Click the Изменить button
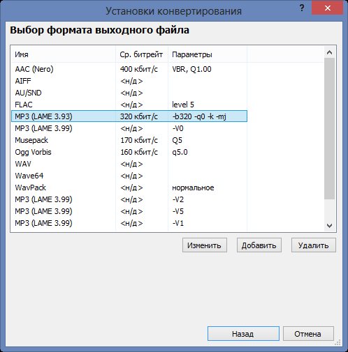 point(205,245)
